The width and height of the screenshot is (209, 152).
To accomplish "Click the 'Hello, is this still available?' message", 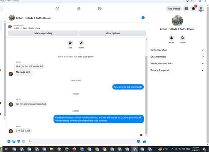I will [29, 66].
